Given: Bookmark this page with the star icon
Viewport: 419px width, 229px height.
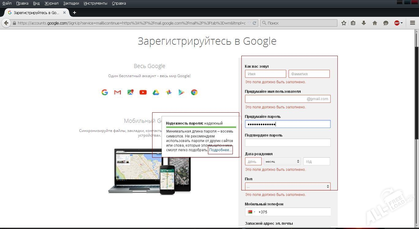Looking at the screenshot, I should [344, 23].
